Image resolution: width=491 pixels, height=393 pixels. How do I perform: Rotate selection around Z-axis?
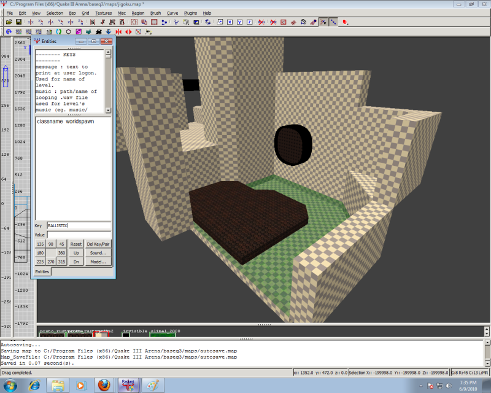click(x=80, y=22)
